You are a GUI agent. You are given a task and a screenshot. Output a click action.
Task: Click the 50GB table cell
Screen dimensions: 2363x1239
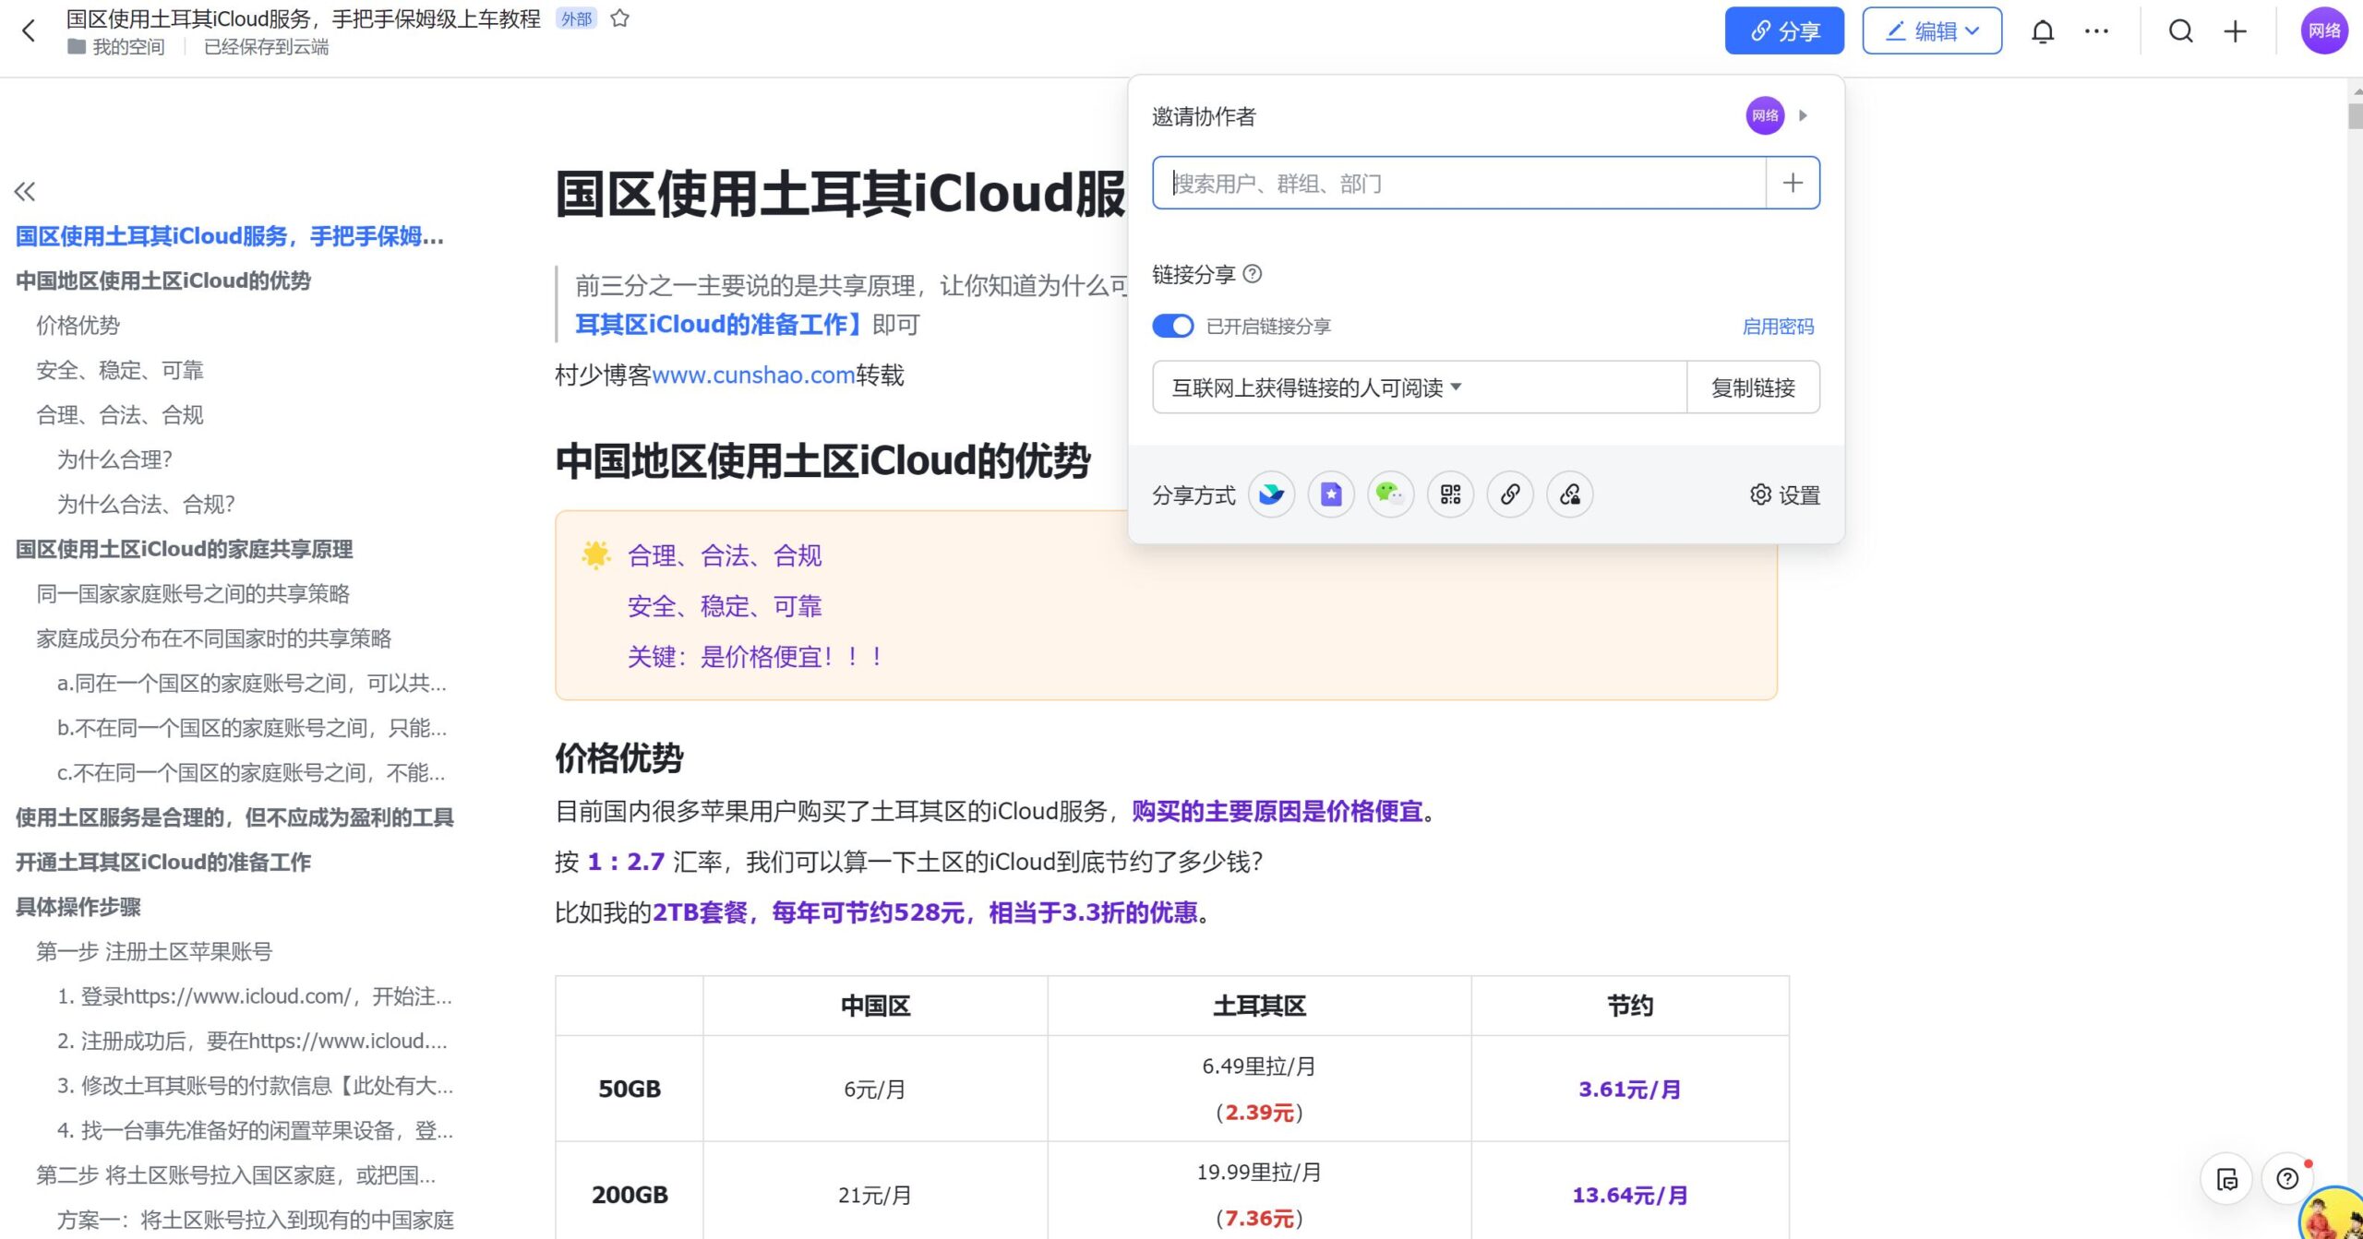[x=630, y=1089]
